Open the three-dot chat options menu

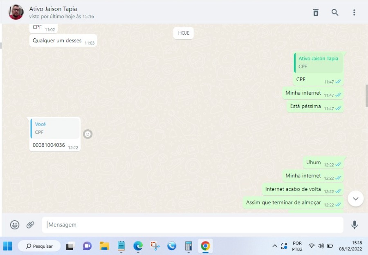pyautogui.click(x=354, y=13)
